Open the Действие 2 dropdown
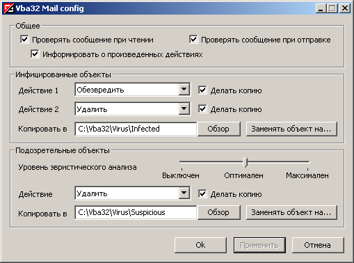Image resolution: width=354 pixels, height=263 pixels. [x=184, y=109]
